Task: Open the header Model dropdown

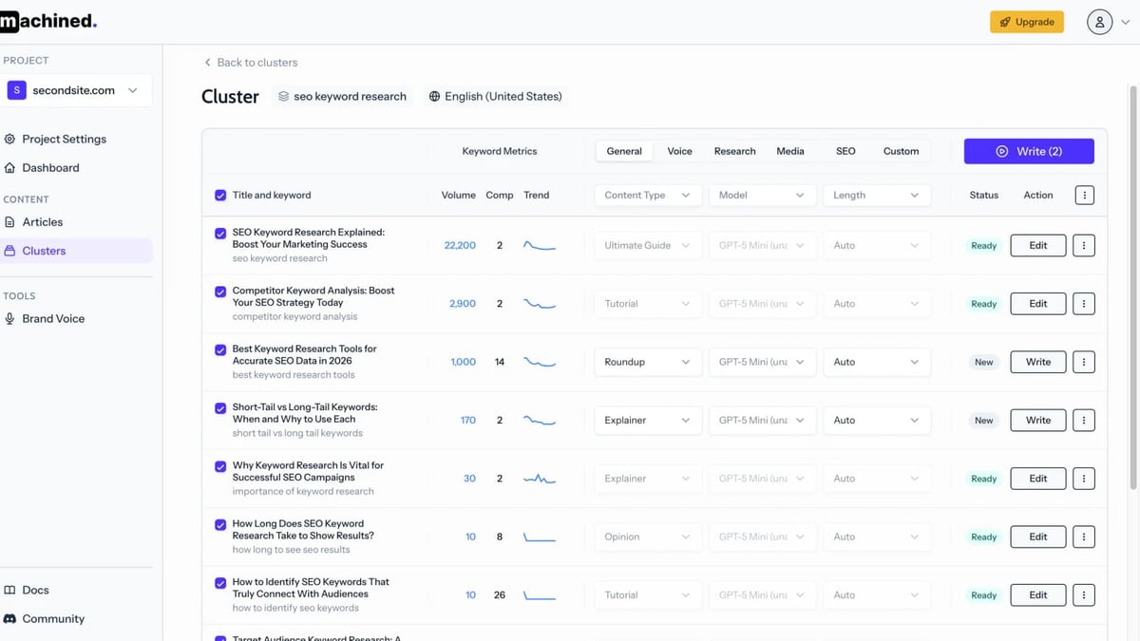Action: coord(762,195)
